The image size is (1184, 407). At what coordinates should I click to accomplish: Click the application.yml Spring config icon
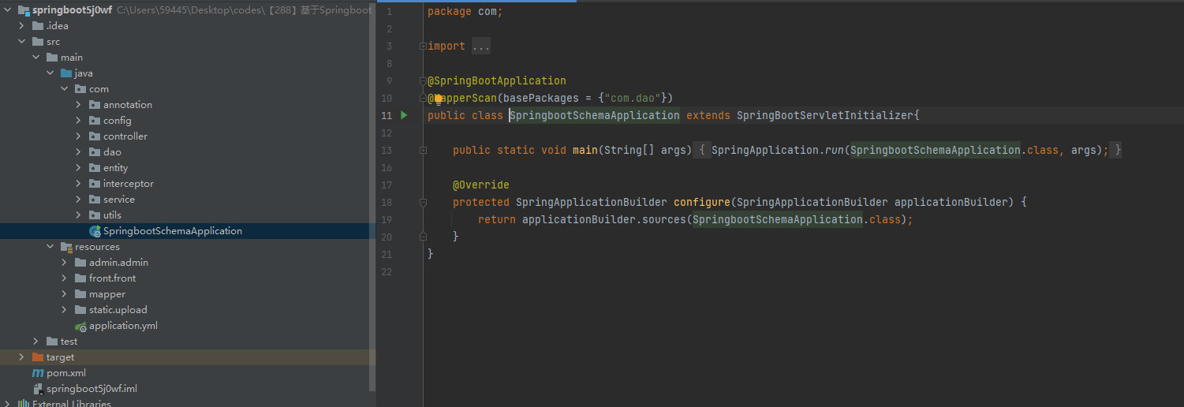(x=80, y=326)
